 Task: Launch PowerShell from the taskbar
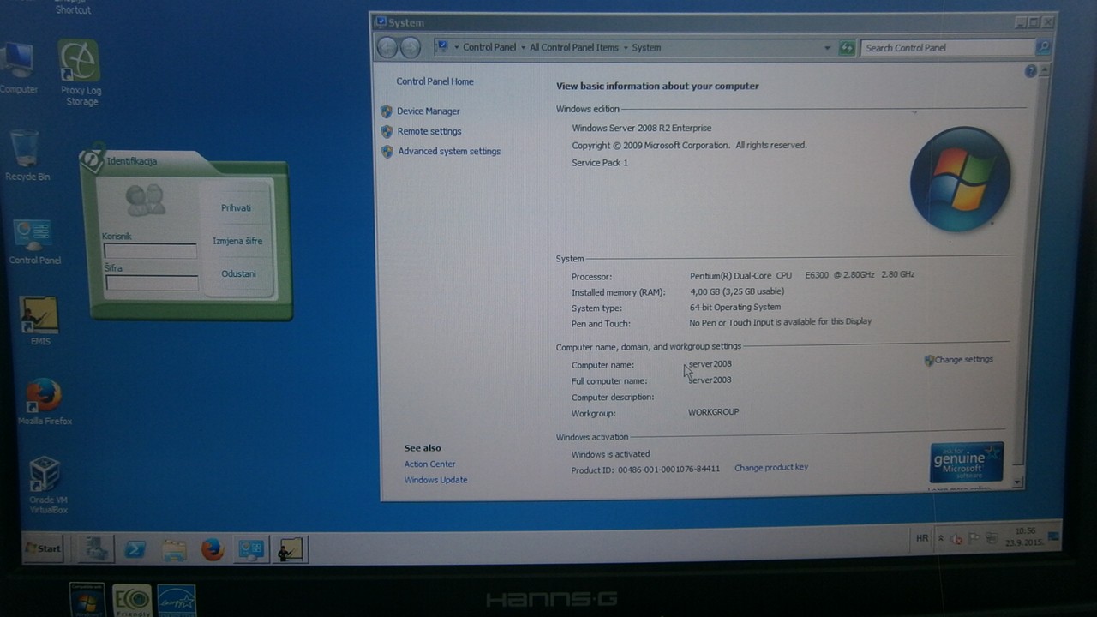(x=135, y=549)
